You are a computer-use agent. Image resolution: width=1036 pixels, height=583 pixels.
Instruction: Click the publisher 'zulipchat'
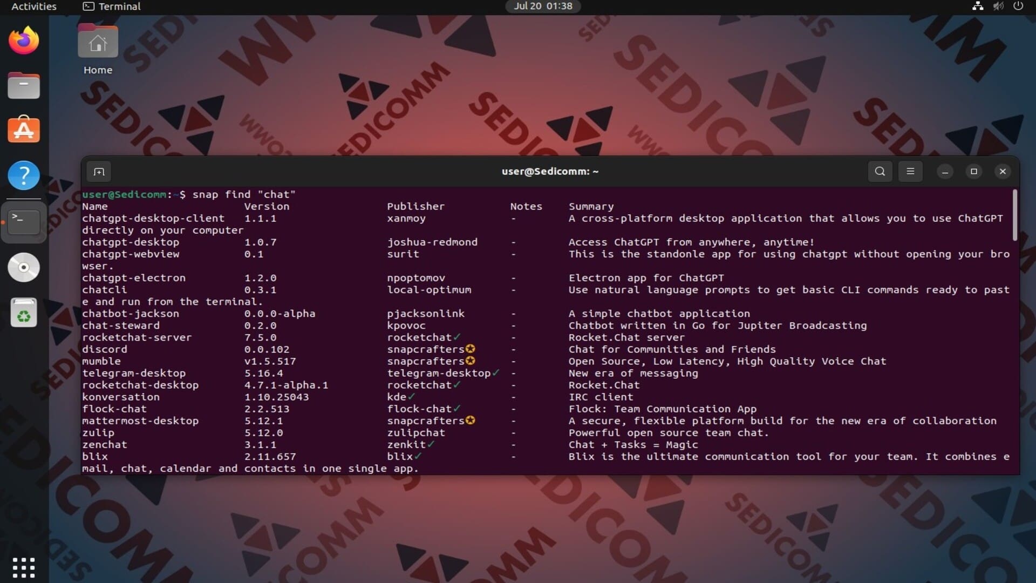click(416, 432)
